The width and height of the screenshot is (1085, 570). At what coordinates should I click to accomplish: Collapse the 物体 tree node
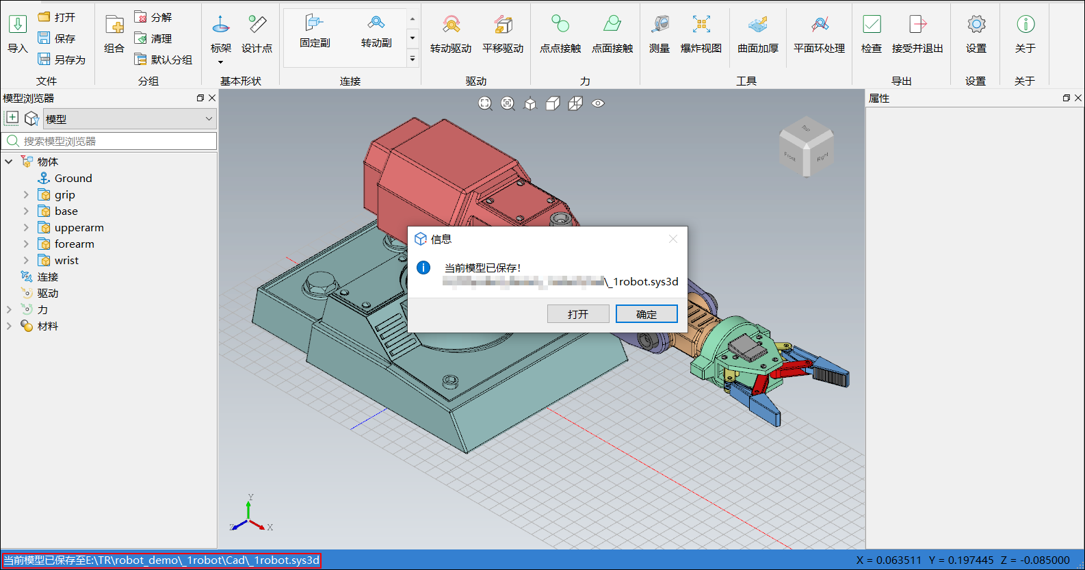[x=9, y=161]
